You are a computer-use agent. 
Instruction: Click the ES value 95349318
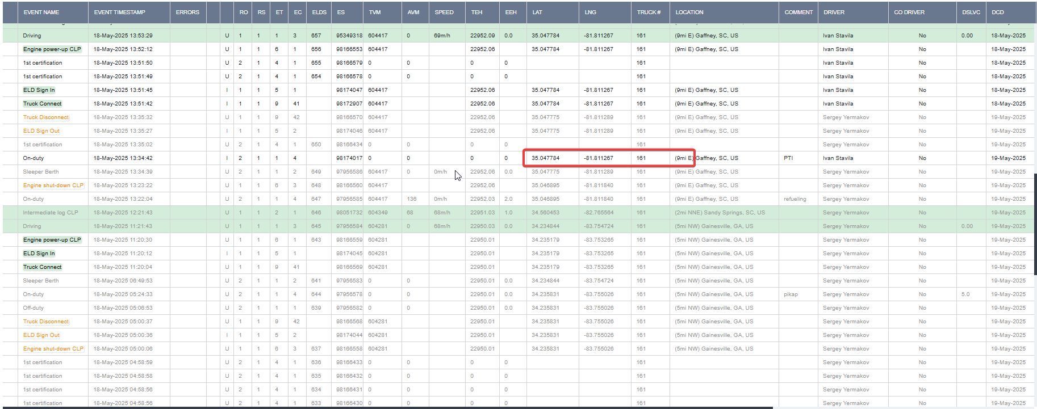pos(349,36)
